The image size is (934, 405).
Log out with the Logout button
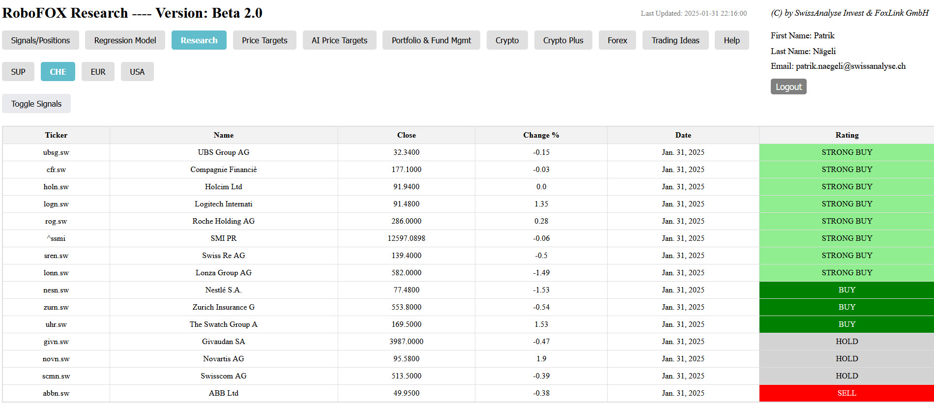pos(788,87)
